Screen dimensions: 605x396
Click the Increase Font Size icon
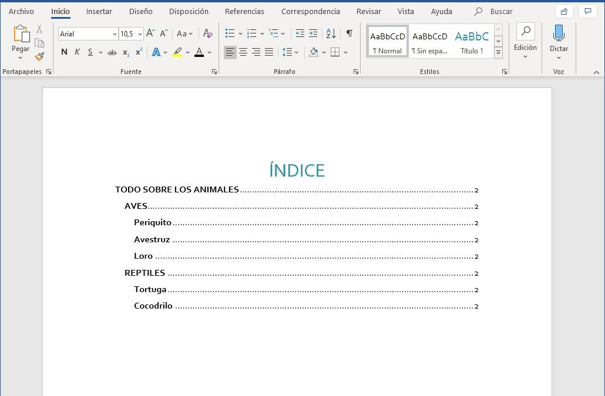(x=150, y=33)
